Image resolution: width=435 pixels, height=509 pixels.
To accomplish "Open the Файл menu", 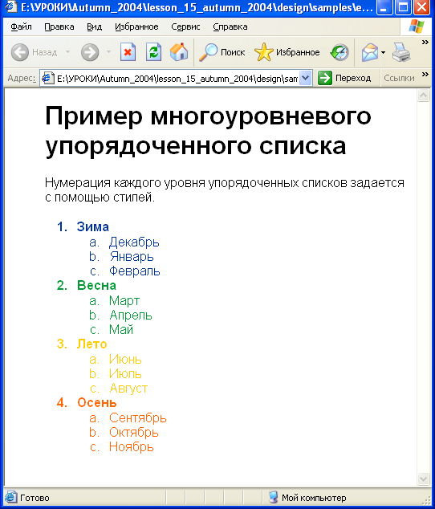I will point(21,26).
